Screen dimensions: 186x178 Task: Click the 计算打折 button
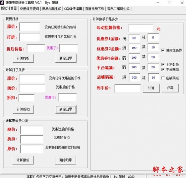click(23, 58)
